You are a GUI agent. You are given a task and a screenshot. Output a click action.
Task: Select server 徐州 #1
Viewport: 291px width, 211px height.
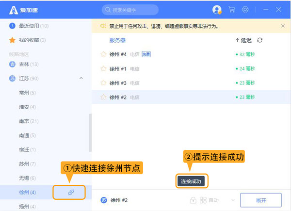(191, 69)
